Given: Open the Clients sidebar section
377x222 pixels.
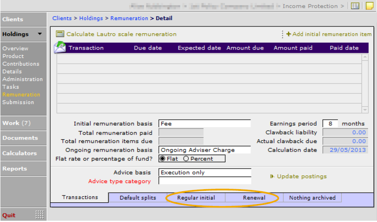Looking at the screenshot, I should pyautogui.click(x=23, y=19).
